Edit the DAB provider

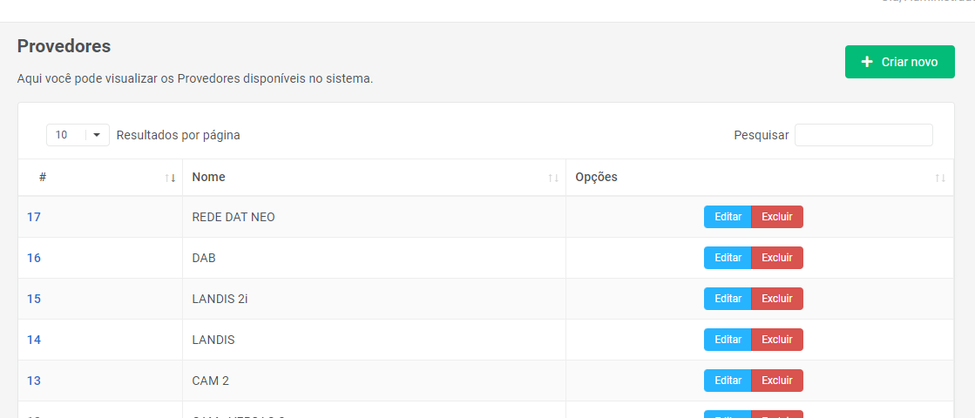pos(728,258)
